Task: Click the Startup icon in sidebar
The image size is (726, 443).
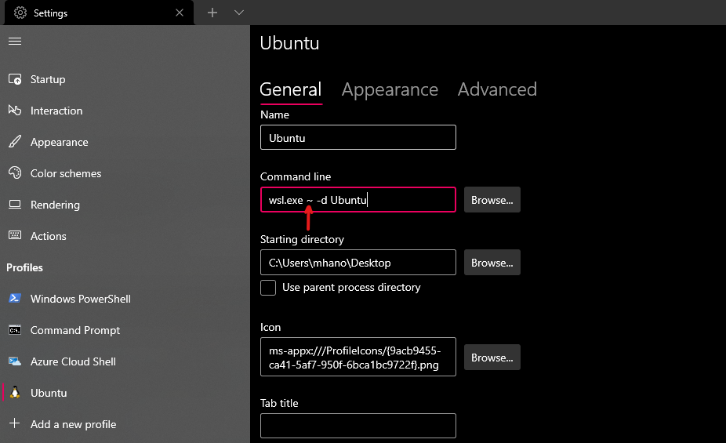Action: point(15,79)
